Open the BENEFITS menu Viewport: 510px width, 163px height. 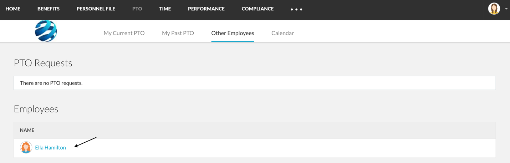tap(49, 9)
